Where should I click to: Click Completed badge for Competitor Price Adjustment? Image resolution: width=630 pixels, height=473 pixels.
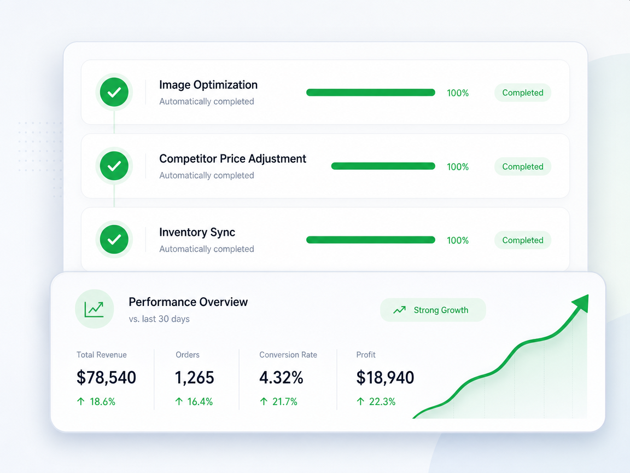522,166
